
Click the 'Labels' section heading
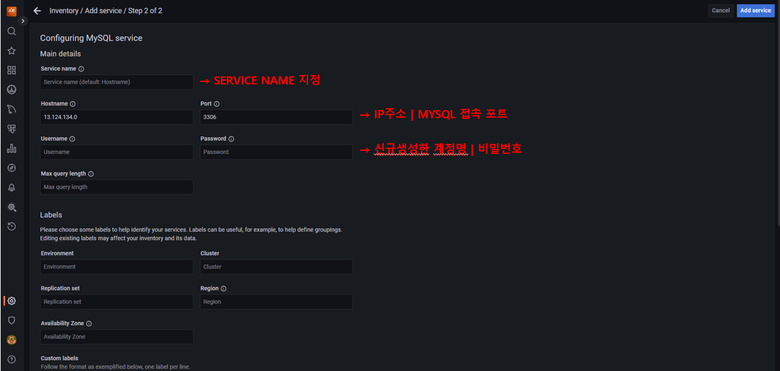51,215
